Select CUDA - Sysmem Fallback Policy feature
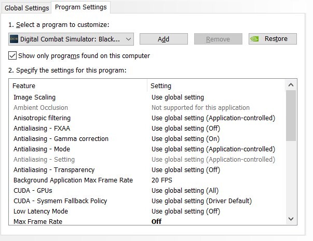 click(x=60, y=201)
